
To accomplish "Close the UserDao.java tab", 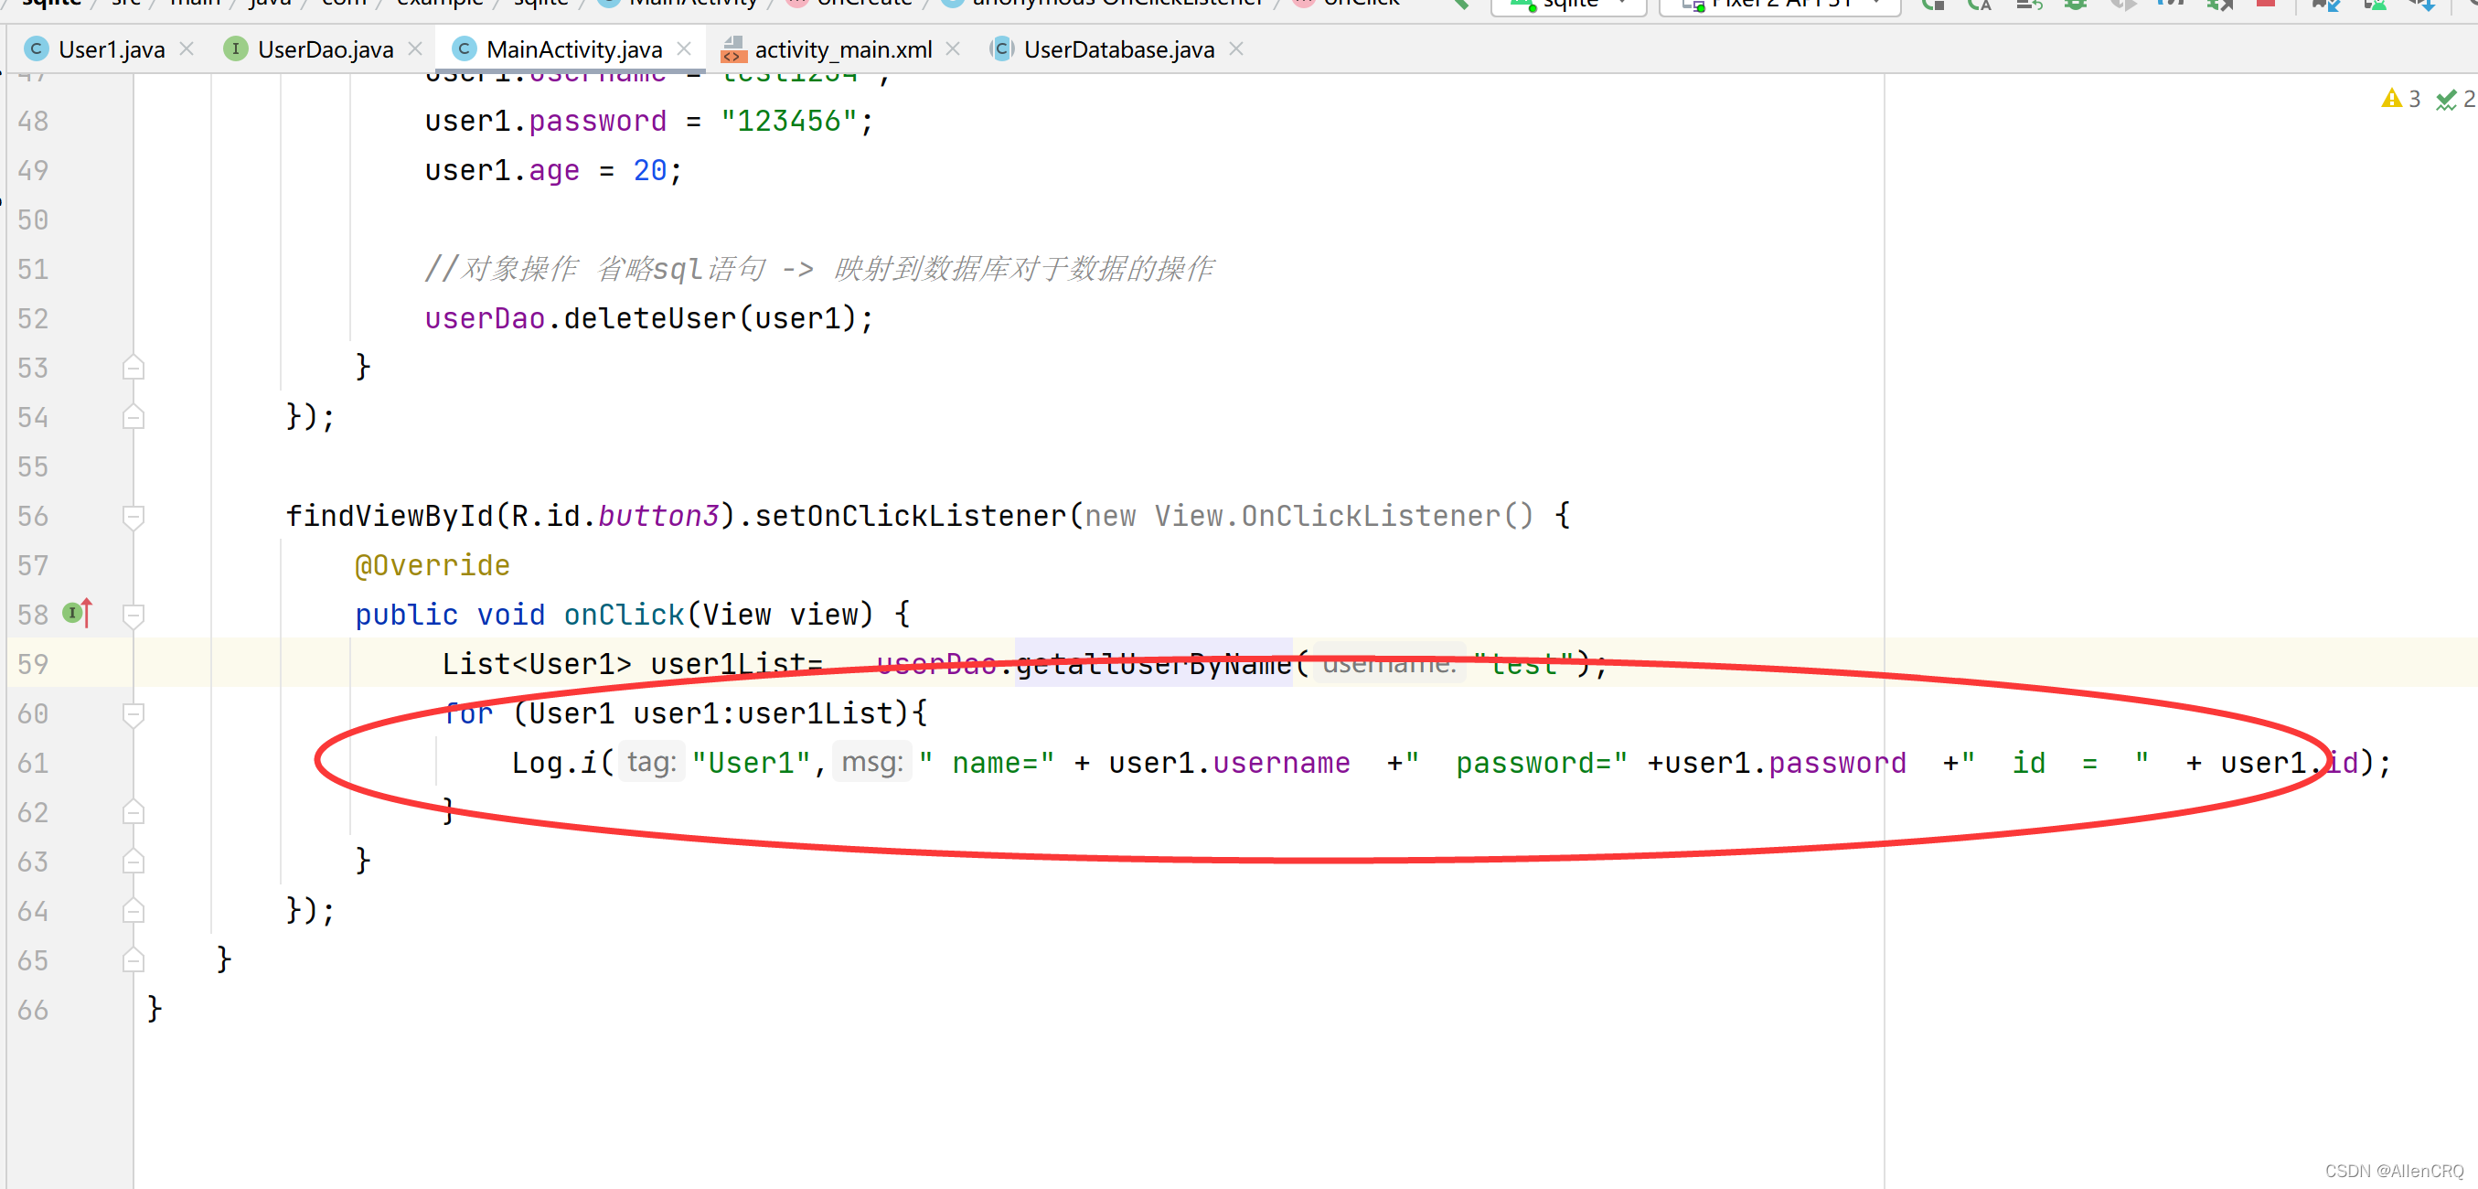I will click(x=415, y=48).
